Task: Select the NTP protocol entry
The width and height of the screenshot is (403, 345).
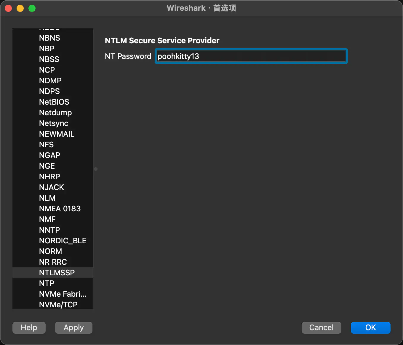Action: click(x=47, y=283)
